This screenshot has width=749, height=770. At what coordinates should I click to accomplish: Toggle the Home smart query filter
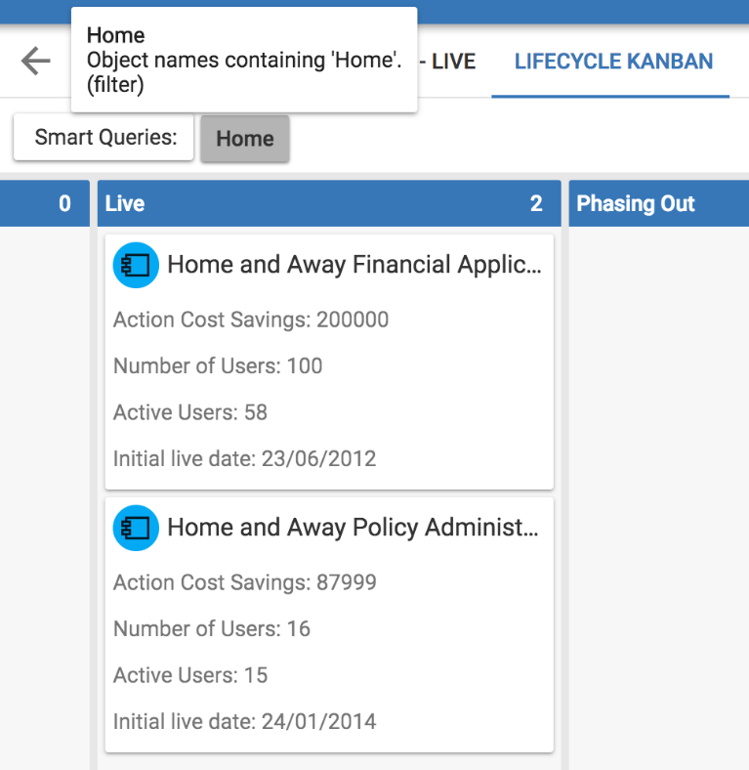click(x=244, y=139)
